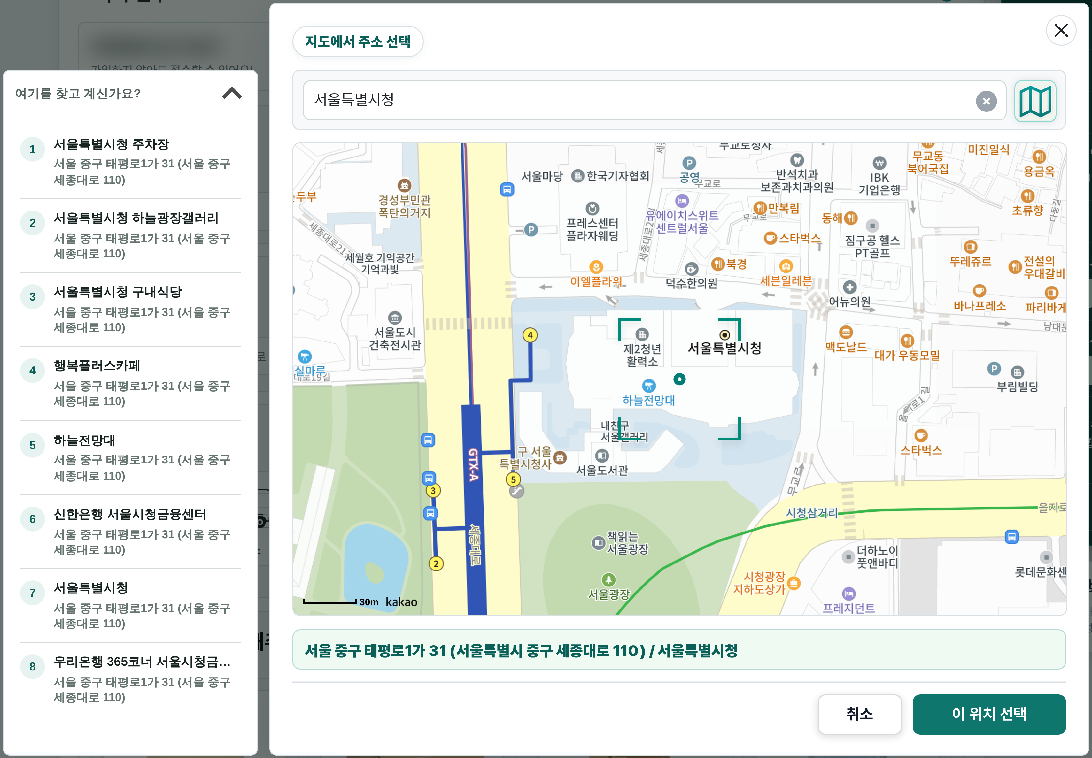The height and width of the screenshot is (758, 1092).
Task: Select result 7 서울특별시청
Action: click(x=130, y=605)
